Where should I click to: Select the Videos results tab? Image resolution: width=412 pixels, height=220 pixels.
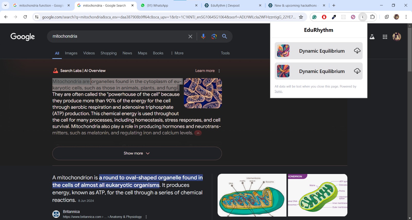pos(89,53)
